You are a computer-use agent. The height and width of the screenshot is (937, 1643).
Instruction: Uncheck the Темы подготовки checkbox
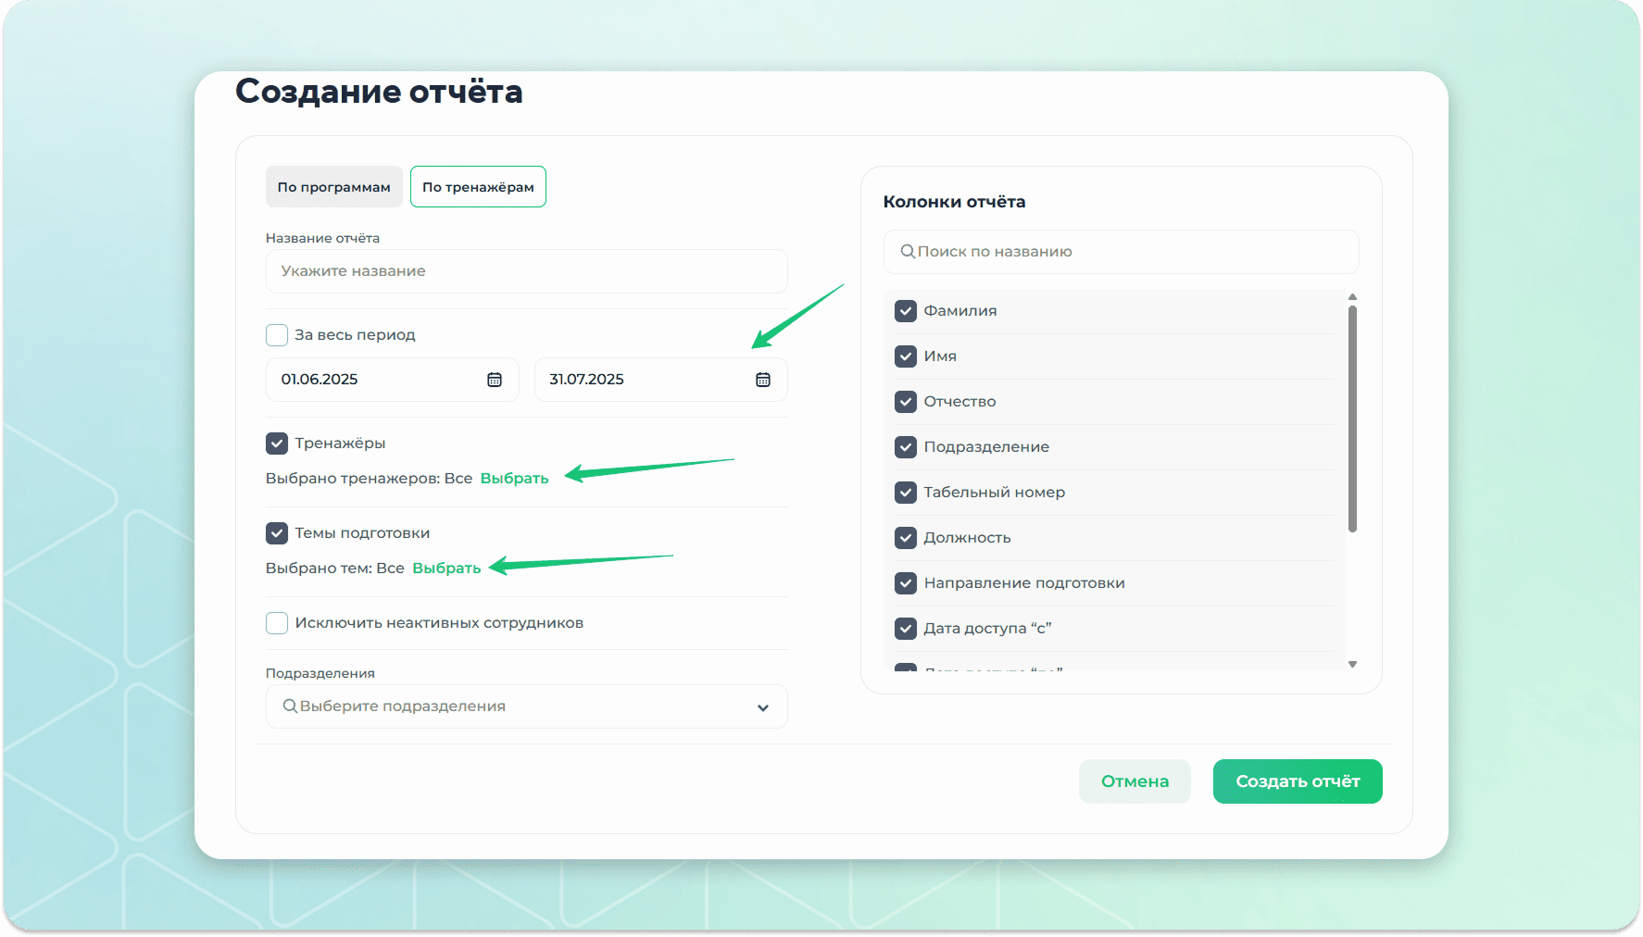pyautogui.click(x=277, y=533)
